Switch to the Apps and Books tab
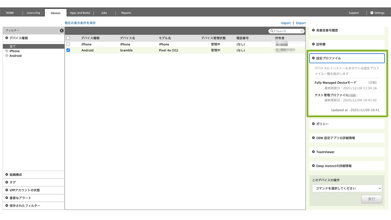Viewport: 391px width, 220px height. tap(80, 13)
